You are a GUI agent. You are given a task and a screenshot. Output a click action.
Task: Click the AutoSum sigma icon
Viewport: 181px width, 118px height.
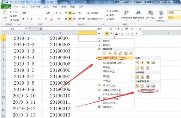[x=107, y=11]
